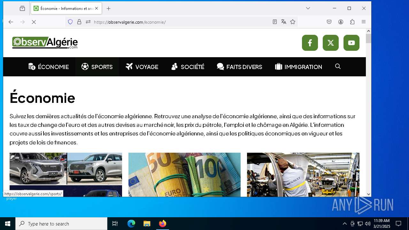Open the car models article thumbnail
The height and width of the screenshot is (230, 409).
tap(66, 175)
